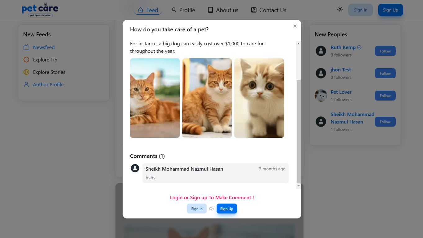Open the Profile menu item
The width and height of the screenshot is (423, 238).
[x=183, y=10]
